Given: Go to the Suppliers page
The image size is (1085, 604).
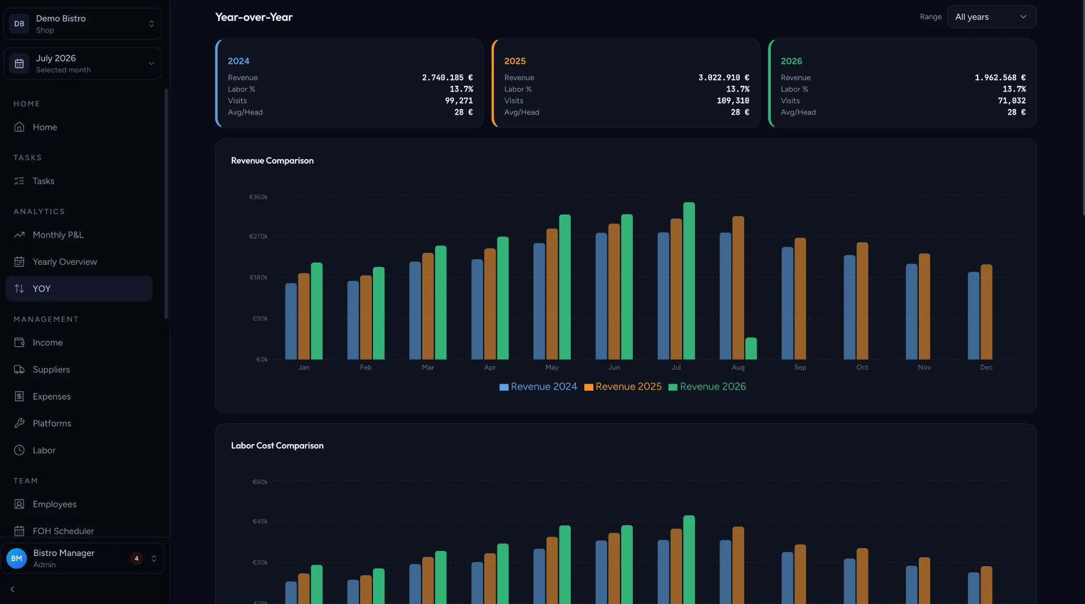Looking at the screenshot, I should (79, 369).
